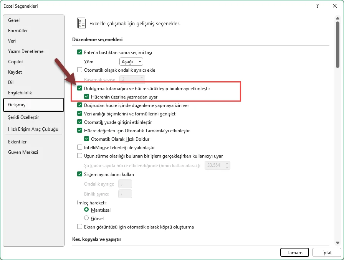Enable 'Otomatik olarak ondalık ayırıcı ekle'
Screen dimensions: 344x260
[x=79, y=70]
